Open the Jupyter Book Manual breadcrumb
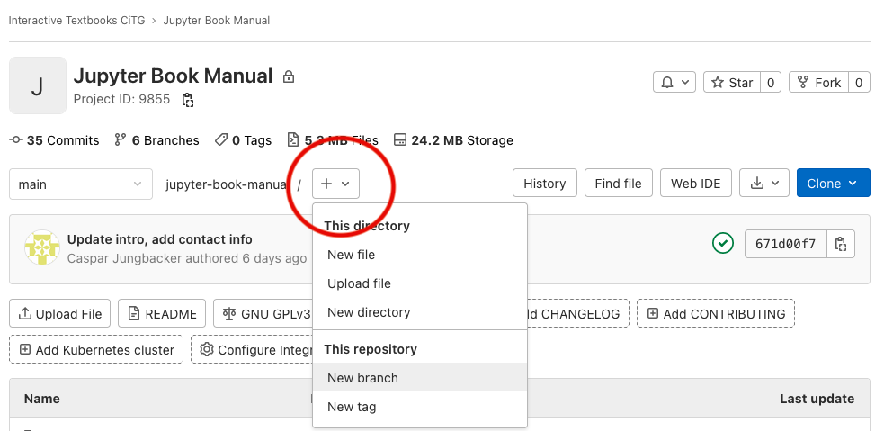Screen dimensions: 884x431 (217, 21)
